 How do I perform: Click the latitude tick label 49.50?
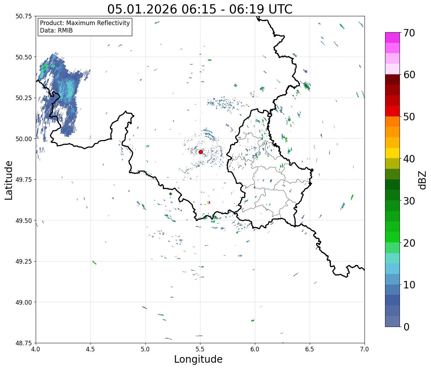coord(24,220)
